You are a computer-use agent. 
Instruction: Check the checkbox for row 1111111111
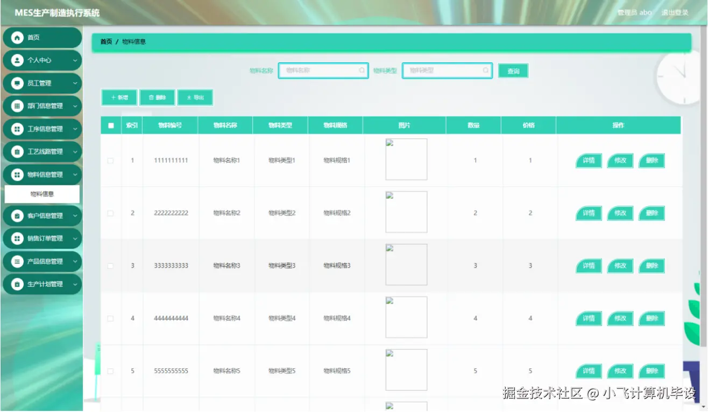coord(111,161)
